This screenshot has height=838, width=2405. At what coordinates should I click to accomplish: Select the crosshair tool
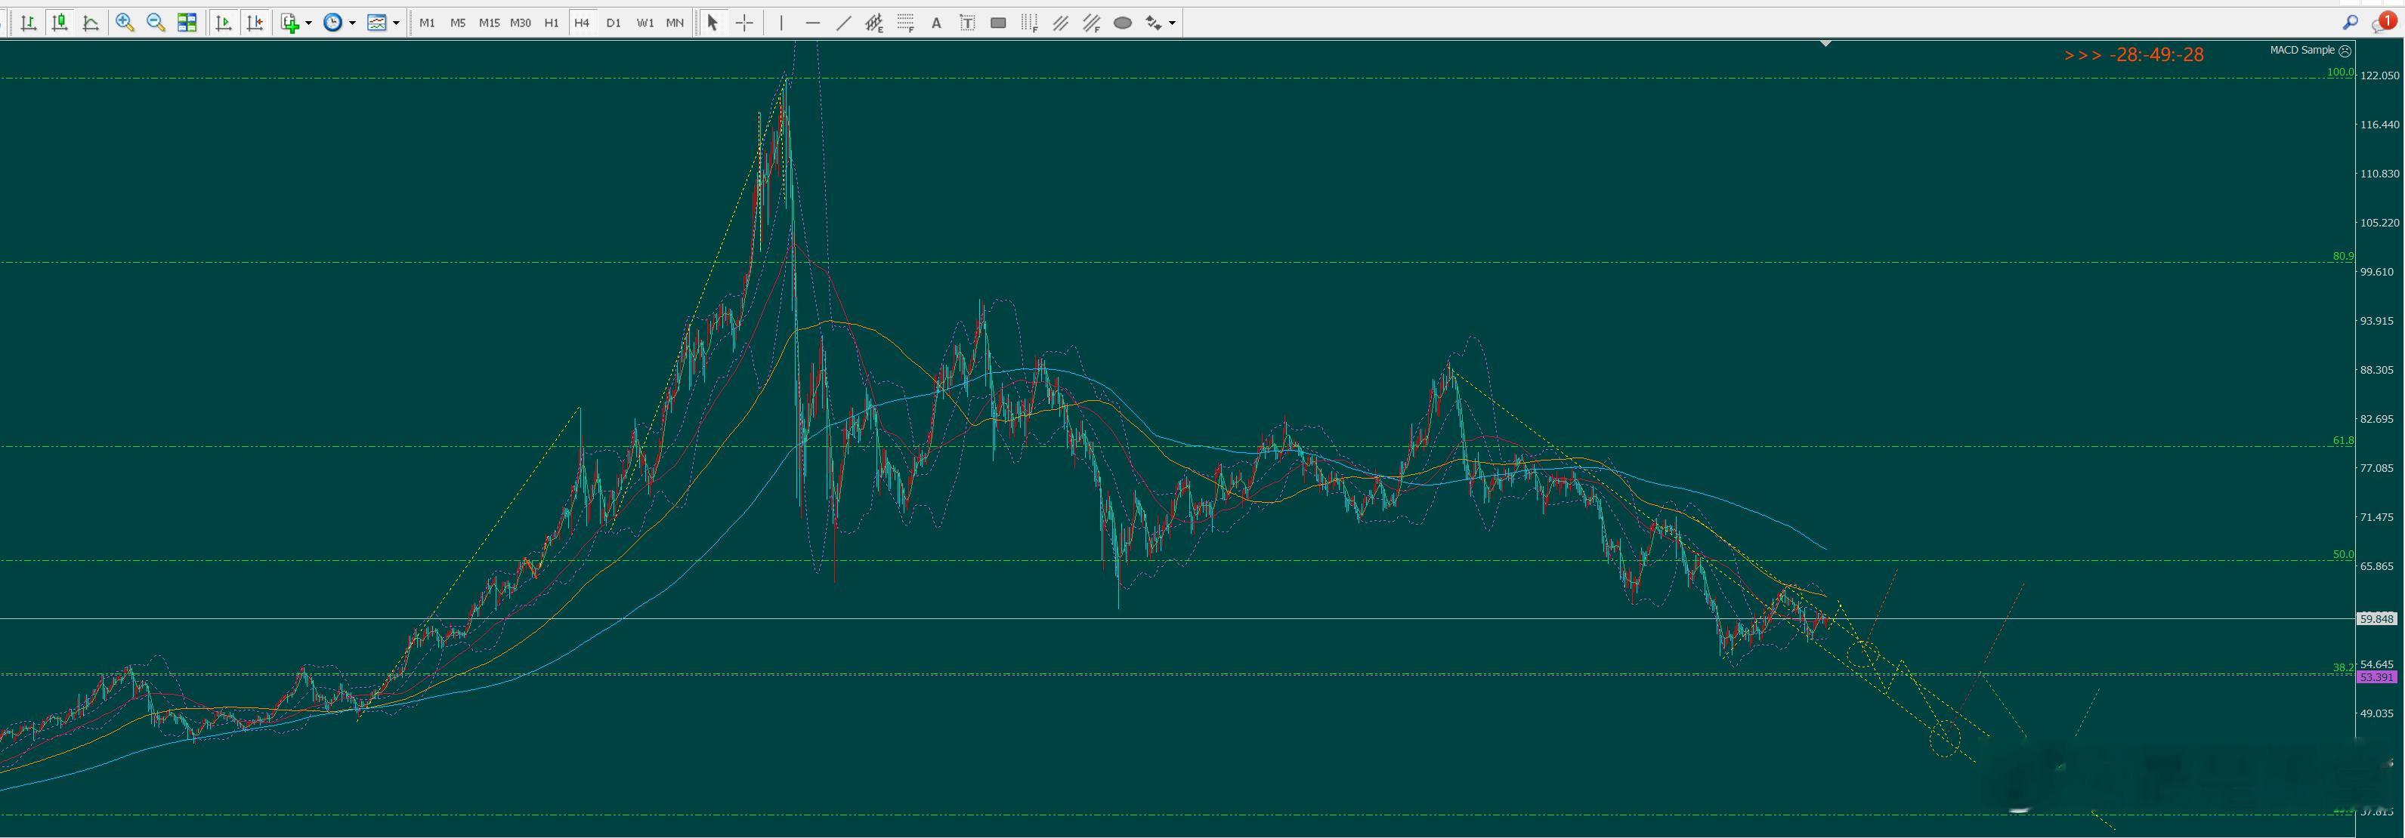(744, 23)
